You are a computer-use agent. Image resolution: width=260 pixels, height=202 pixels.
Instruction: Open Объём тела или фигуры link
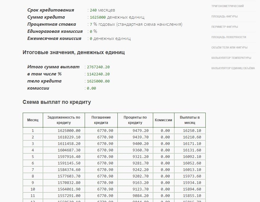(229, 48)
